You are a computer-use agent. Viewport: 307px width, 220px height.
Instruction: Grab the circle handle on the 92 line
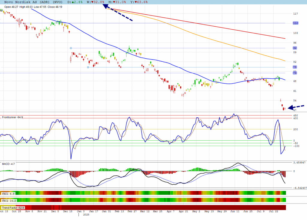coord(71,48)
